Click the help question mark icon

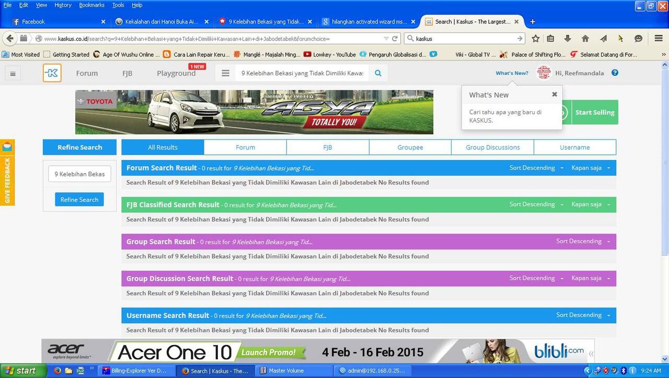coord(615,73)
